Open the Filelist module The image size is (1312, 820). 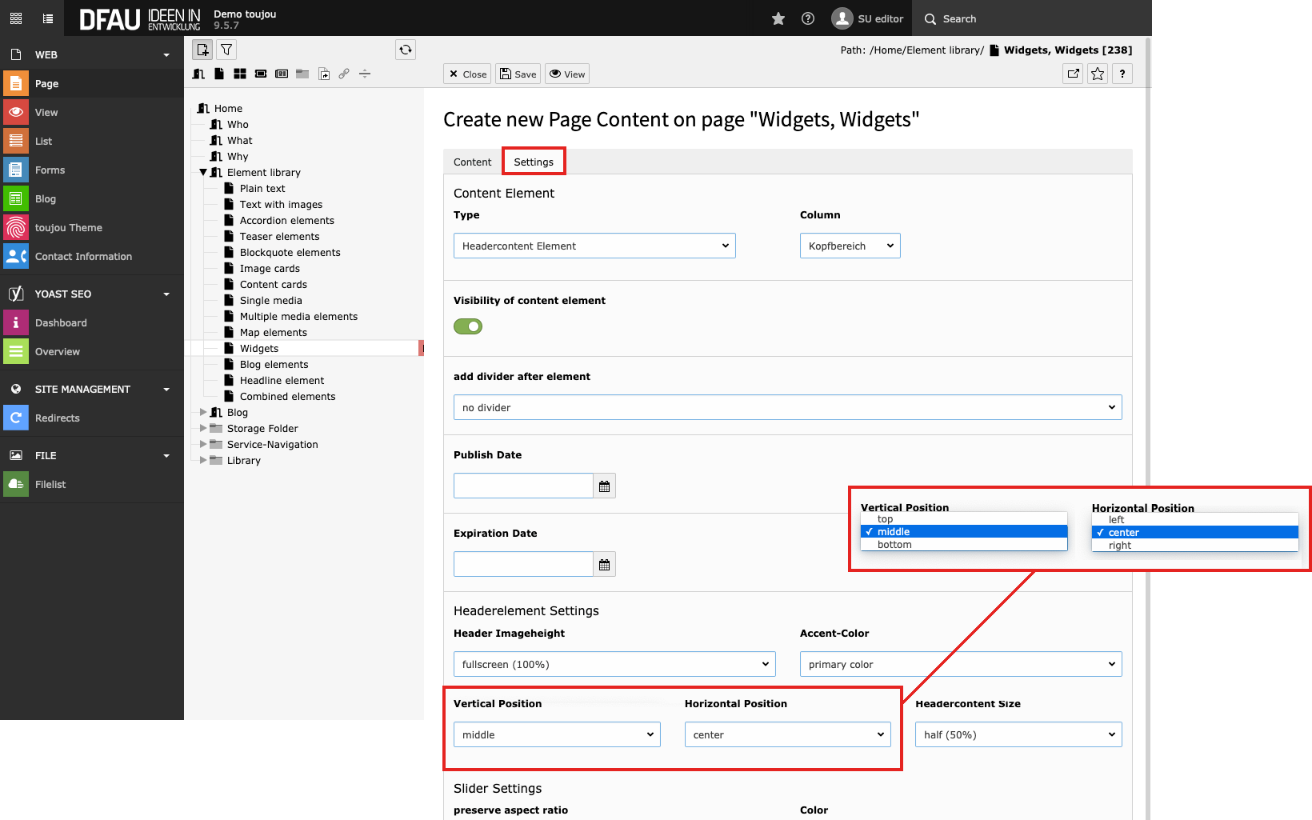(x=50, y=484)
